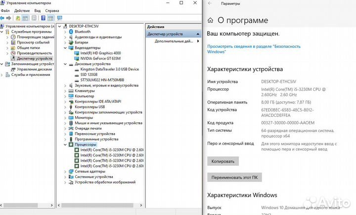
Task: Click the blue Help question mark toolbar icon
Action: 43,18
